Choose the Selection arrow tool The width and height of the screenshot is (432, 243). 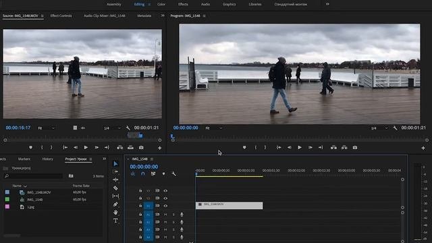(115, 164)
